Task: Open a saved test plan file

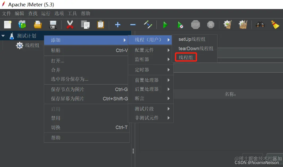Action: 37,24
